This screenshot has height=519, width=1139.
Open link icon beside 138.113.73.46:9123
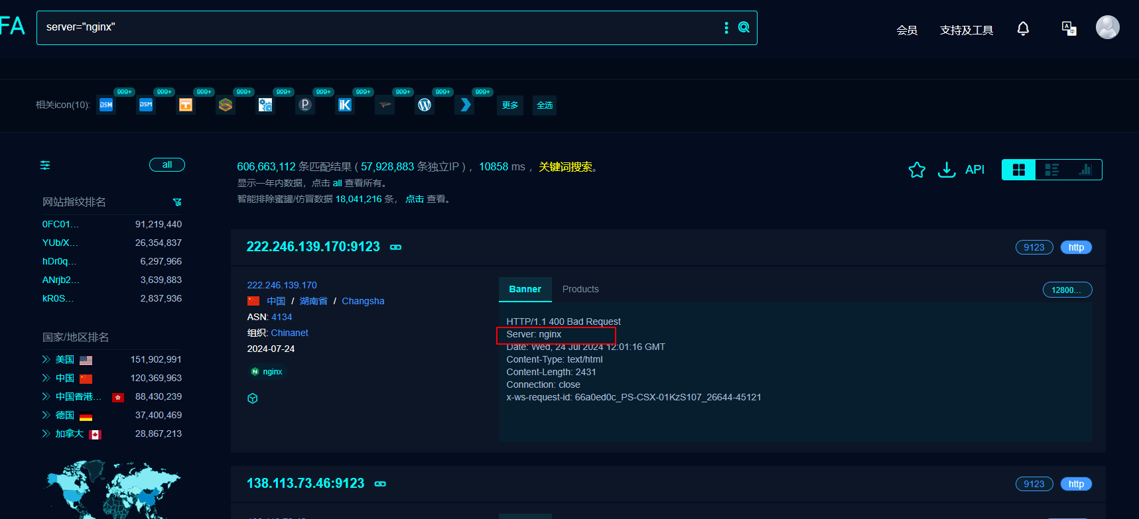(380, 484)
